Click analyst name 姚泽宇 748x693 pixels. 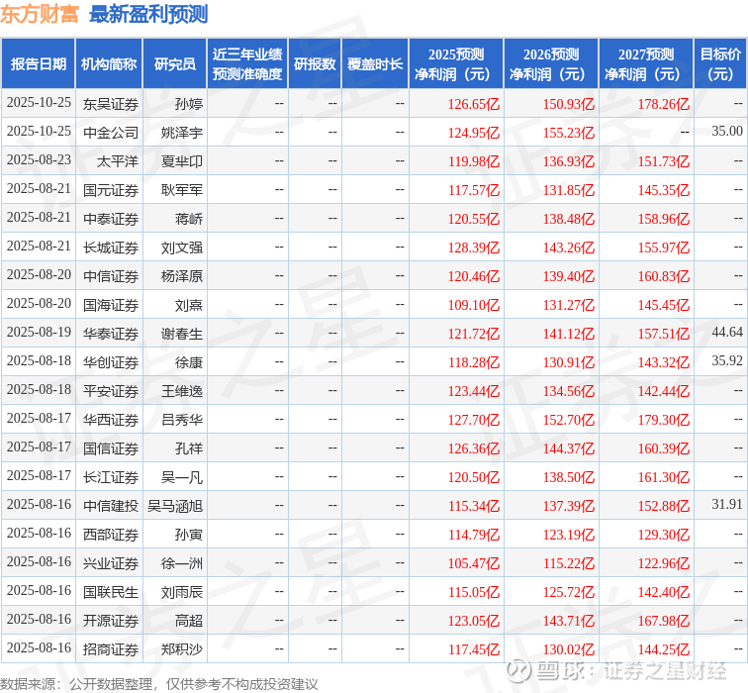tap(182, 133)
